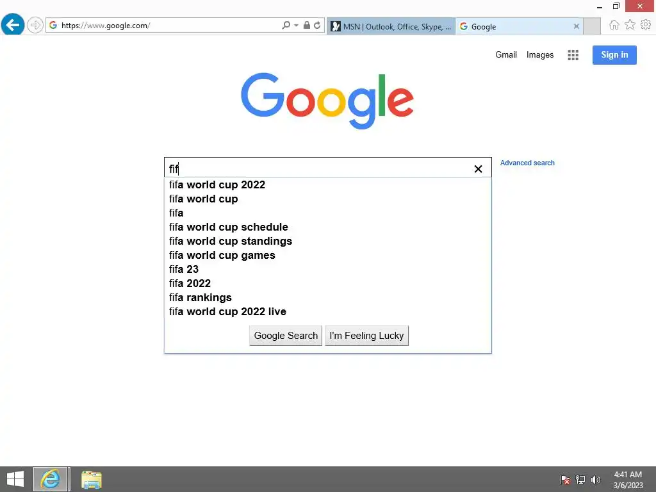Screen dimensions: 656x492
Task: Pick 'fifa world cup standings' suggestion
Action: (327, 241)
